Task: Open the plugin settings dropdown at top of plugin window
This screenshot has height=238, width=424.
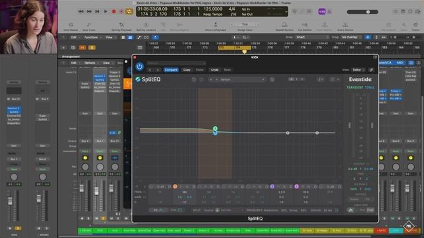Action: [x=176, y=63]
